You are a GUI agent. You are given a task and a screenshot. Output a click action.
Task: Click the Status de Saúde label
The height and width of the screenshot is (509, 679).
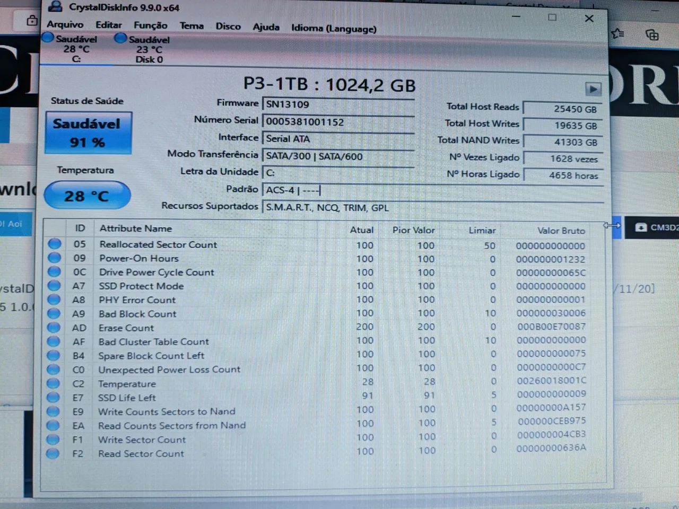[87, 101]
